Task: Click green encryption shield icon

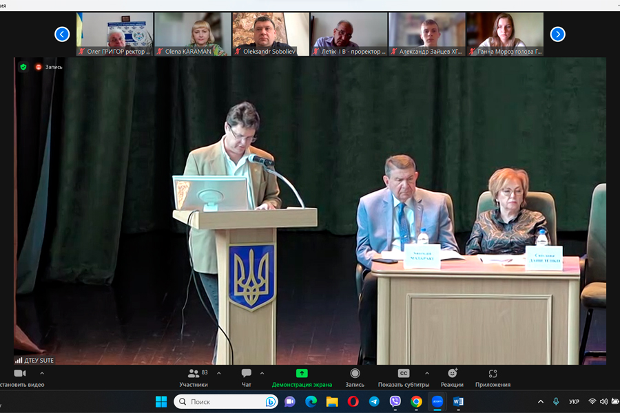Action: [x=23, y=67]
